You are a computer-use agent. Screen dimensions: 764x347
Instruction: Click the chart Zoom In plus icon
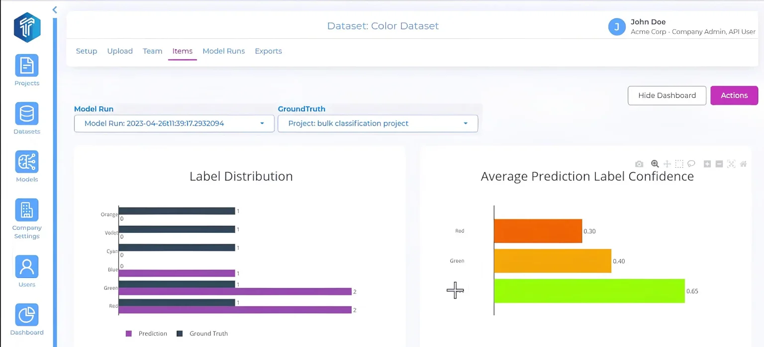point(707,164)
